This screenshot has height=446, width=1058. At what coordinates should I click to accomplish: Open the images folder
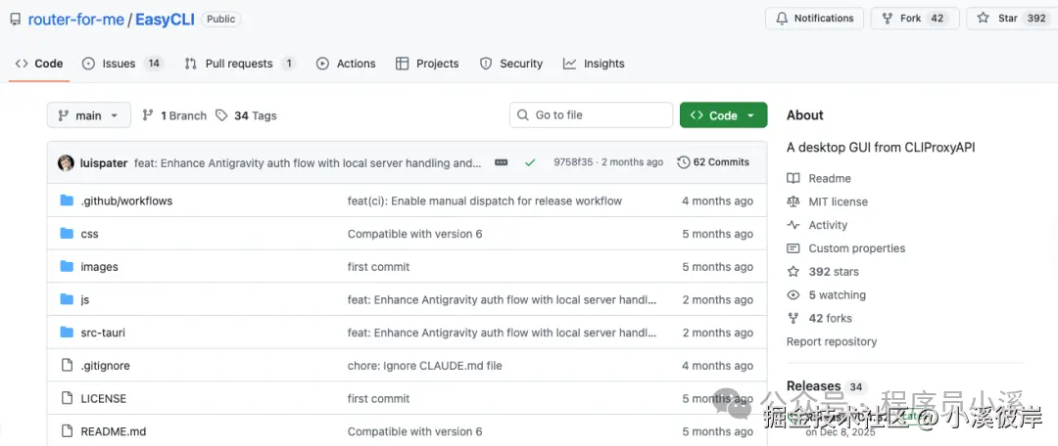coord(99,267)
